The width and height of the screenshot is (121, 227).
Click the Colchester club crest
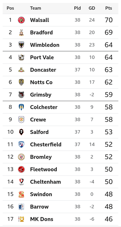(x=21, y=107)
